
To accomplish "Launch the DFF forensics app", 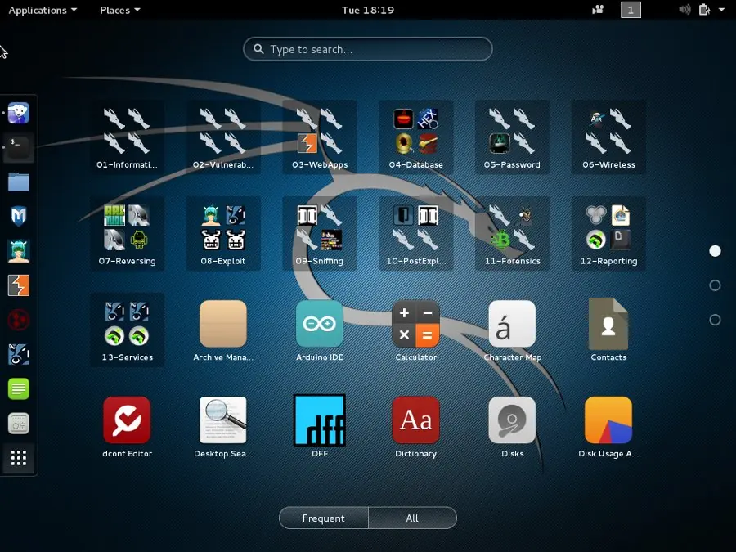I will click(x=320, y=426).
